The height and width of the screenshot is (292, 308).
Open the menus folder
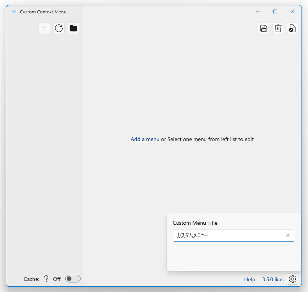73,28
